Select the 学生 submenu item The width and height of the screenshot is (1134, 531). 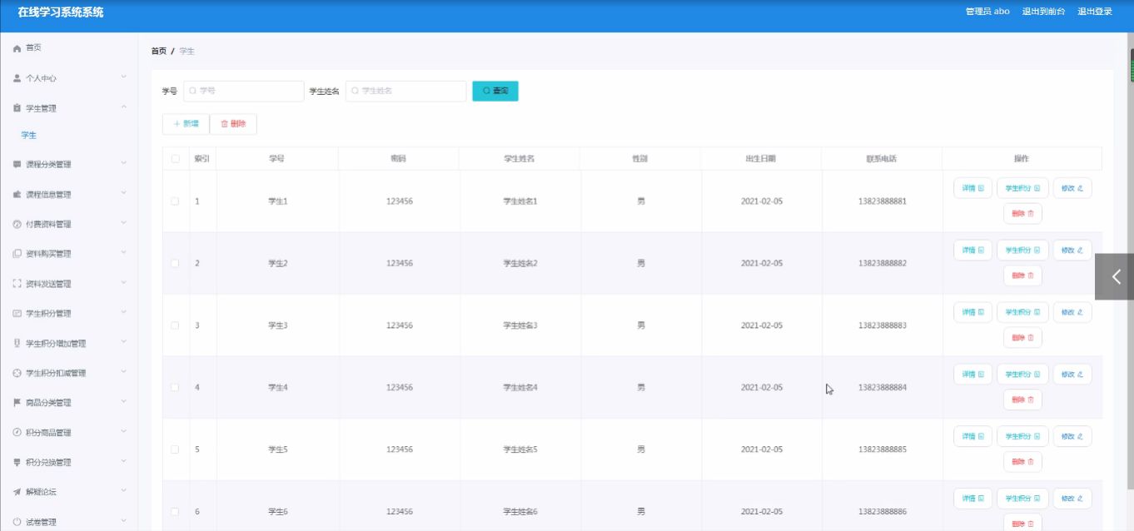[29, 135]
